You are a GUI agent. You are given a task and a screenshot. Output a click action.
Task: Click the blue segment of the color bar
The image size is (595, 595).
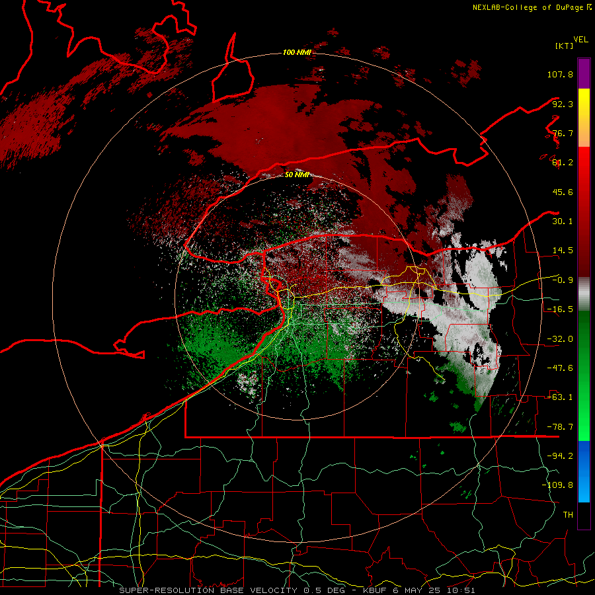click(584, 471)
